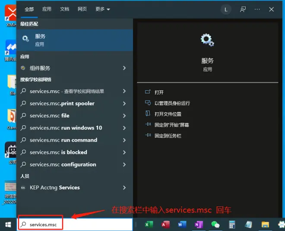Click the Windows Start button
The width and height of the screenshot is (285, 231).
pos(8,225)
